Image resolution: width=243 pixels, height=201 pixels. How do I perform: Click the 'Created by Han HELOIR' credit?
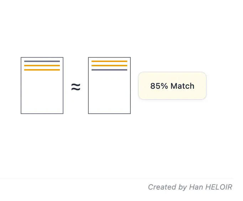click(x=190, y=187)
